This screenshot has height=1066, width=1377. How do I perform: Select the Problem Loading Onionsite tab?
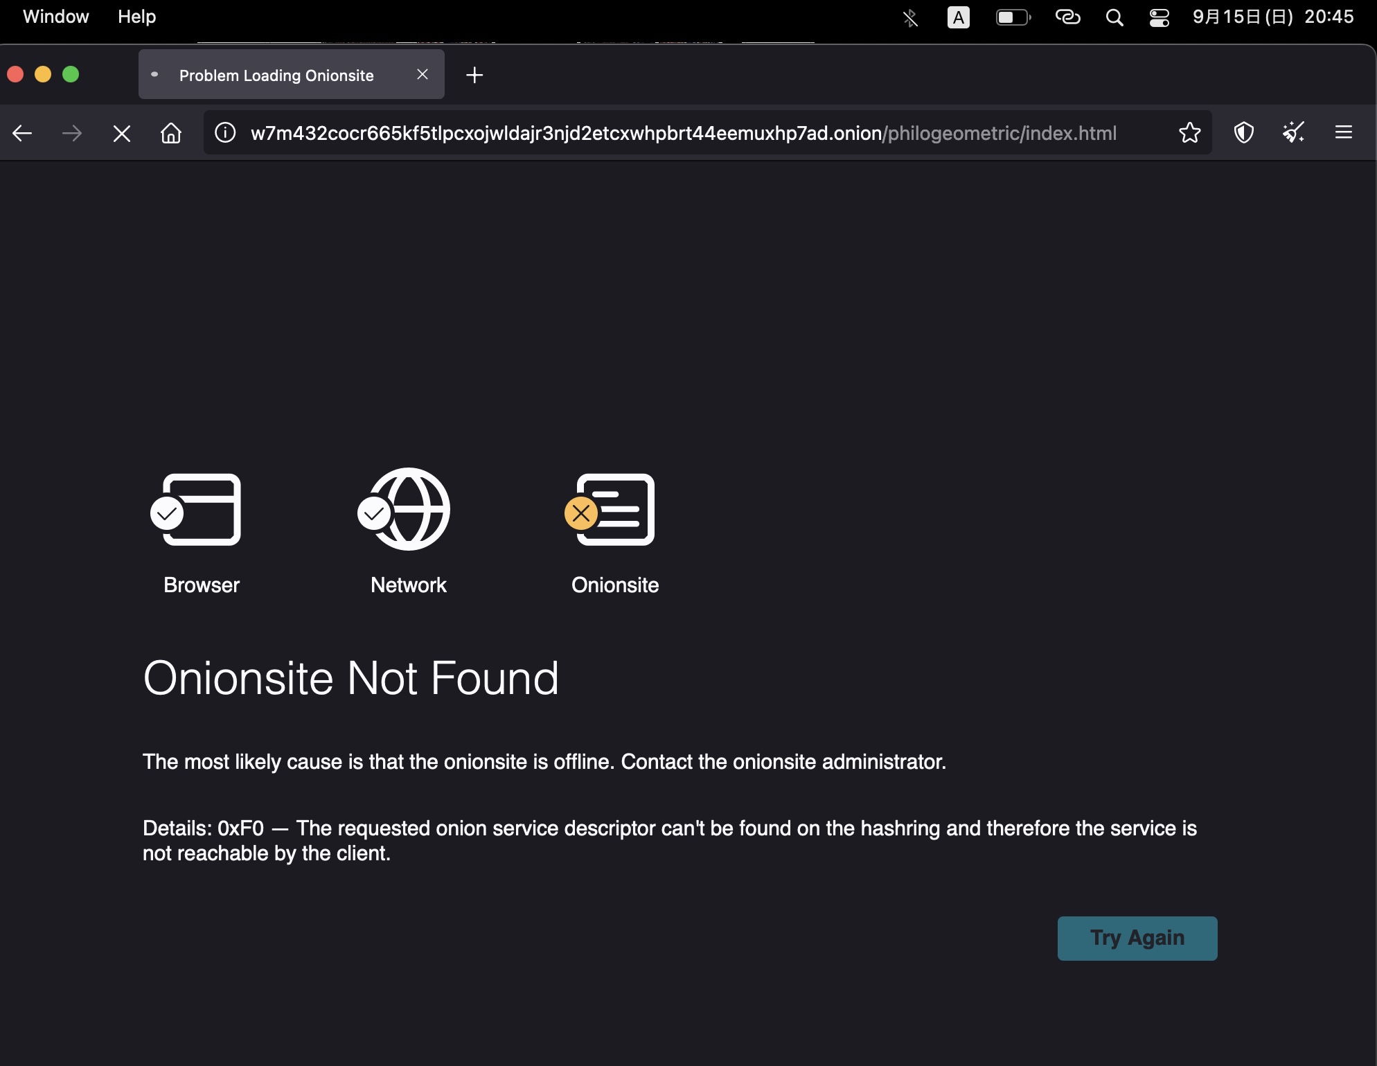[292, 75]
